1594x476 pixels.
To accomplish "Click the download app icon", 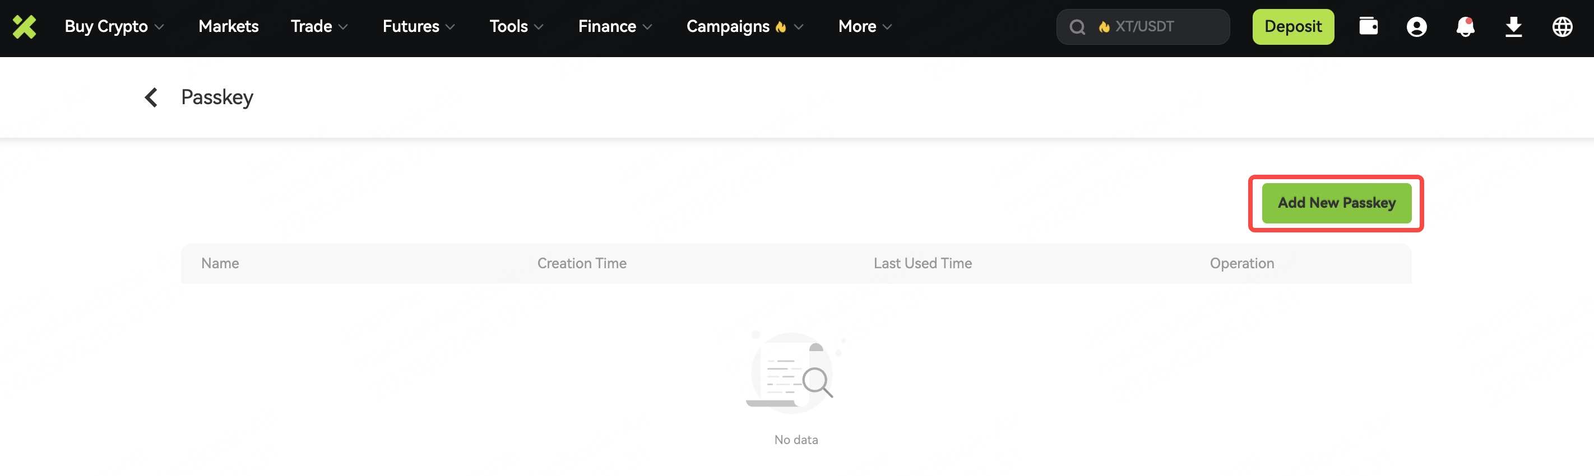I will [x=1513, y=26].
